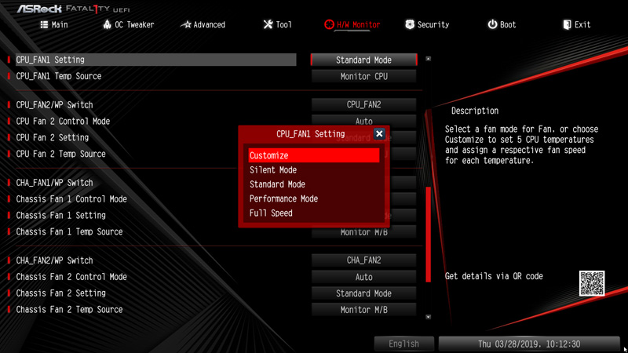Open the Advanced tab

click(203, 25)
